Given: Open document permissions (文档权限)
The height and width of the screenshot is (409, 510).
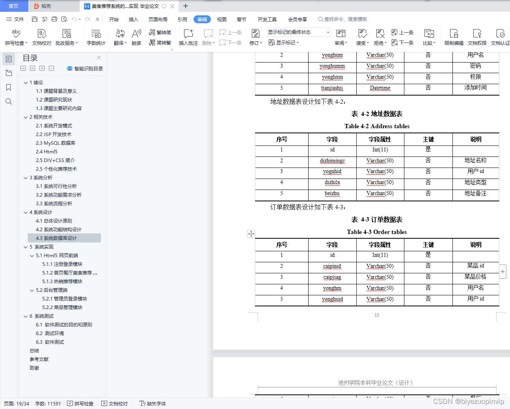Looking at the screenshot, I should pyautogui.click(x=477, y=37).
